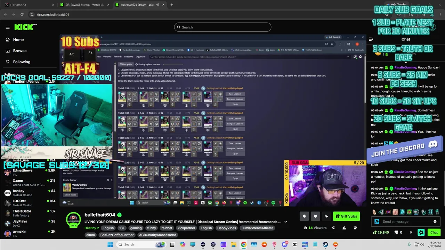The image size is (445, 250).
Task: Expand the stream title description chevron
Action: (x=286, y=222)
